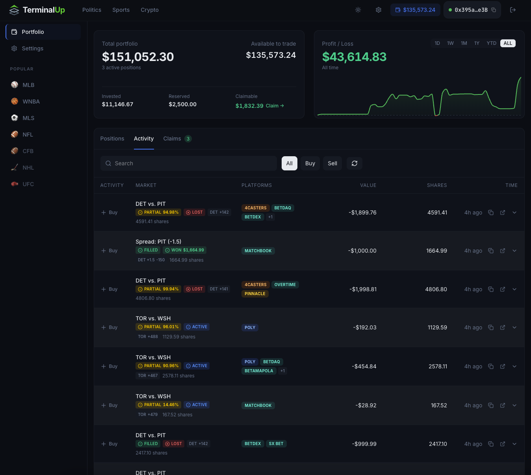This screenshot has width=531, height=475.
Task: Claim the $1,832.39 claimable balance
Action: (x=275, y=106)
